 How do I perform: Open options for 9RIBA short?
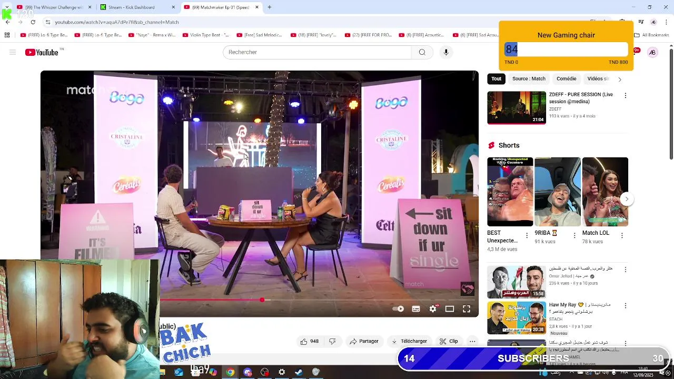click(574, 235)
